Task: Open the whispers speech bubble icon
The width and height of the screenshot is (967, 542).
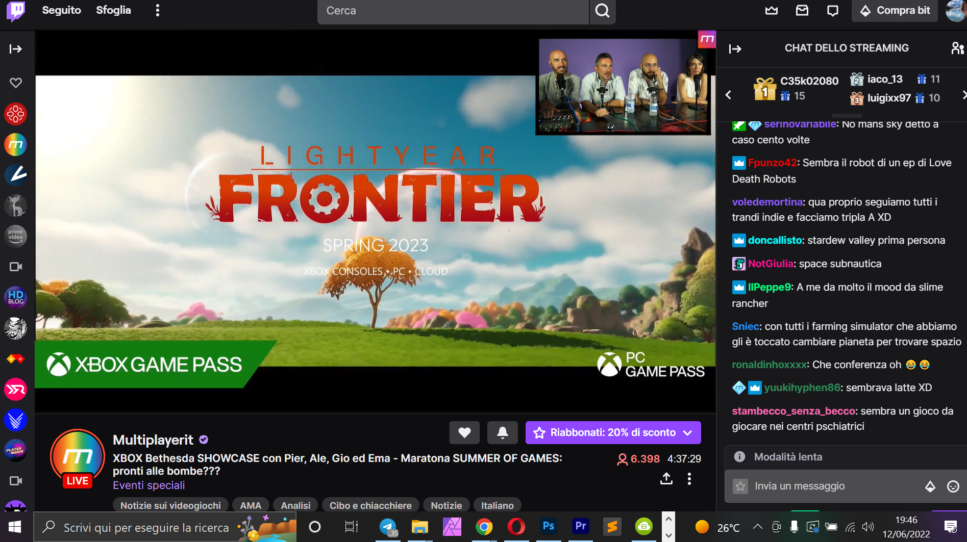Action: point(833,10)
